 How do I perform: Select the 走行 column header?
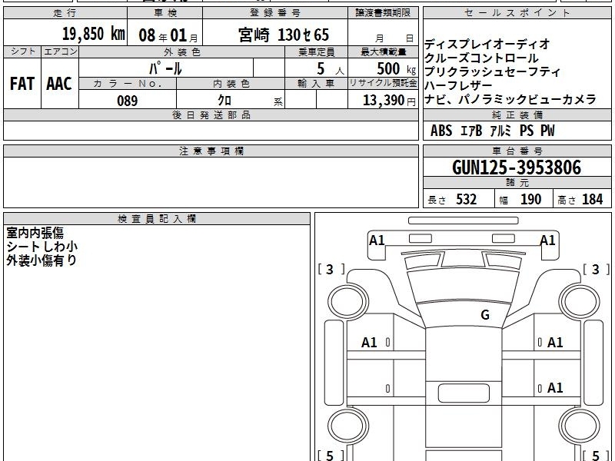(65, 13)
